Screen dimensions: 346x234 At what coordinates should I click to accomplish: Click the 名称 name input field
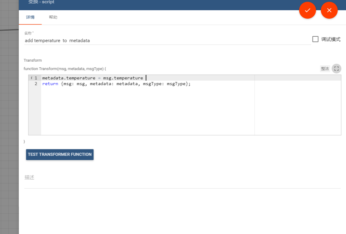pyautogui.click(x=121, y=40)
